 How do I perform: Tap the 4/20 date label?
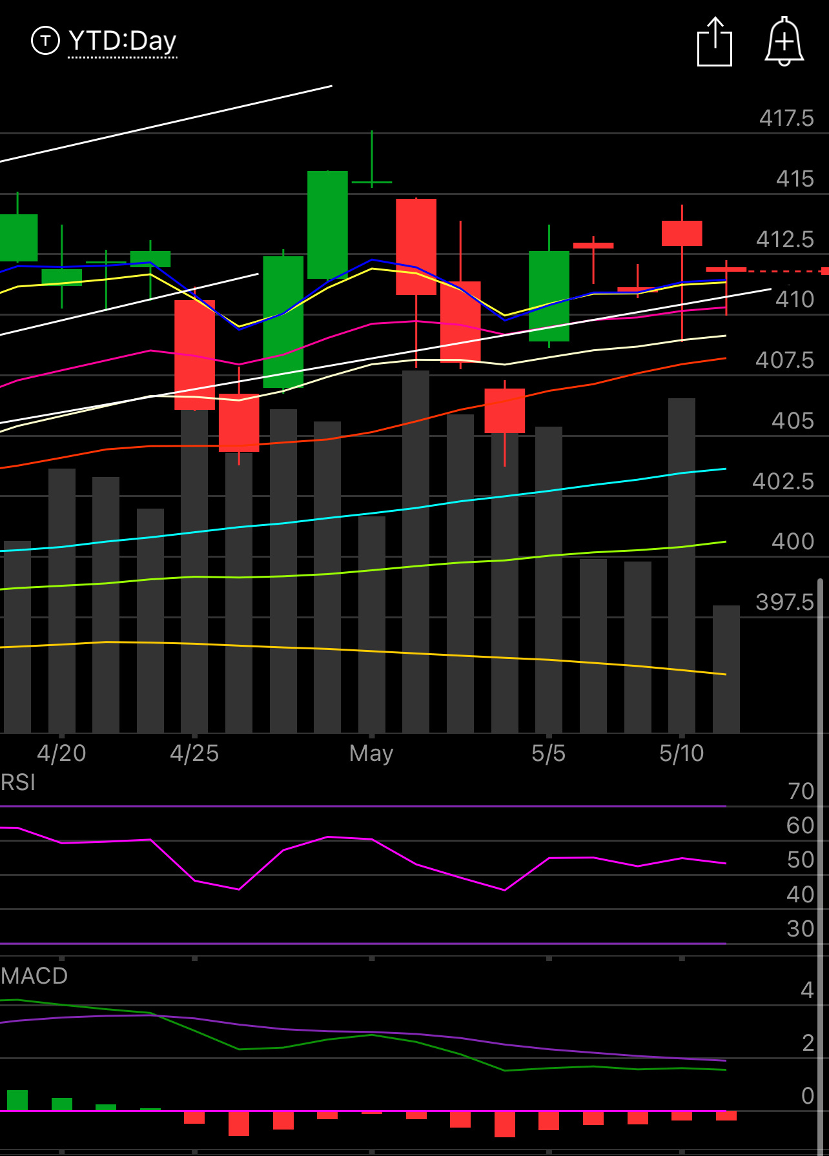(x=61, y=753)
